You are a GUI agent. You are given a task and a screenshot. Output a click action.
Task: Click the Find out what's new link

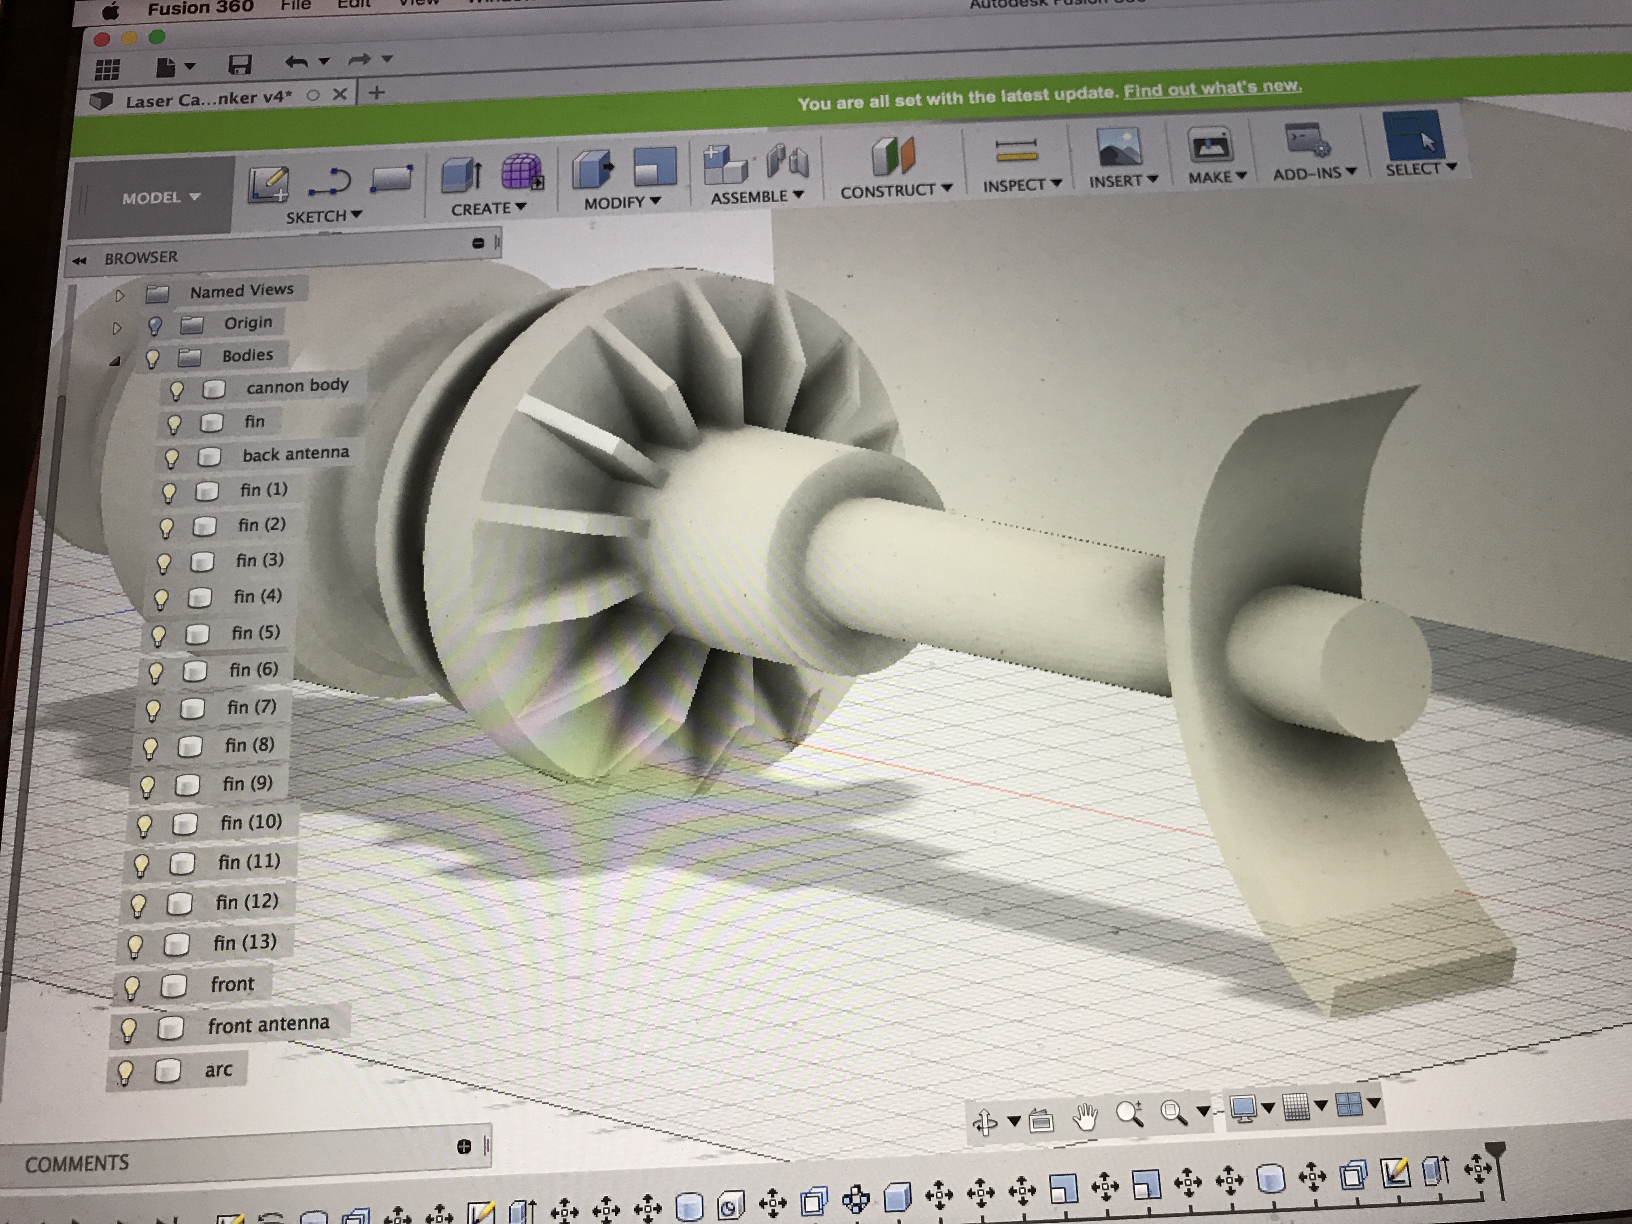point(1212,89)
